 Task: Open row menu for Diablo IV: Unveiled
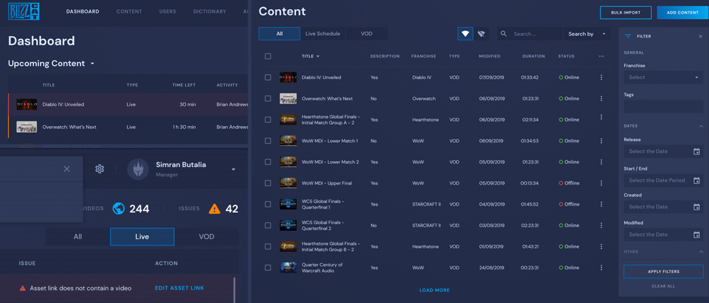(x=601, y=78)
